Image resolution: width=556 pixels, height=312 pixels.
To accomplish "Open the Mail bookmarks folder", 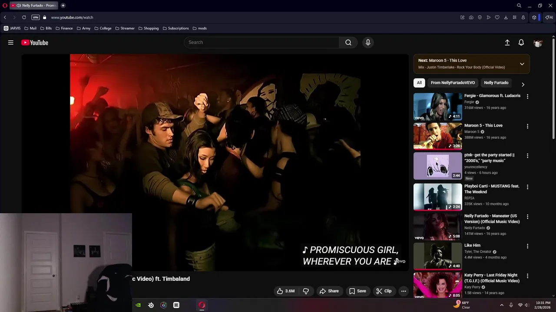I will [30, 28].
